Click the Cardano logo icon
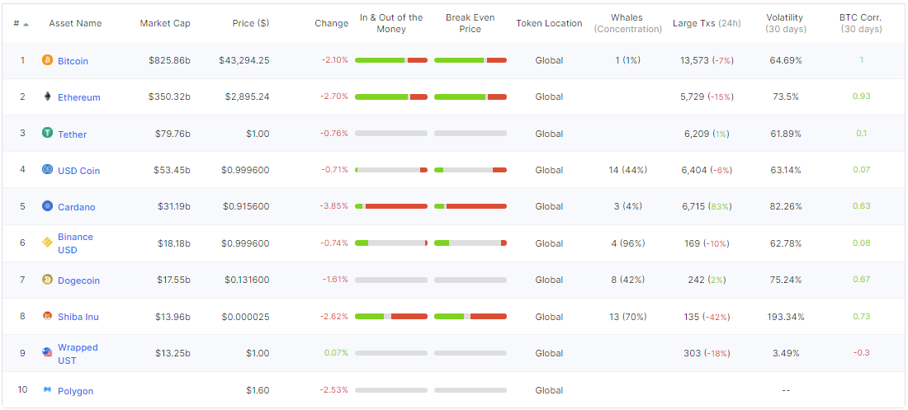This screenshot has height=410, width=908. [47, 206]
